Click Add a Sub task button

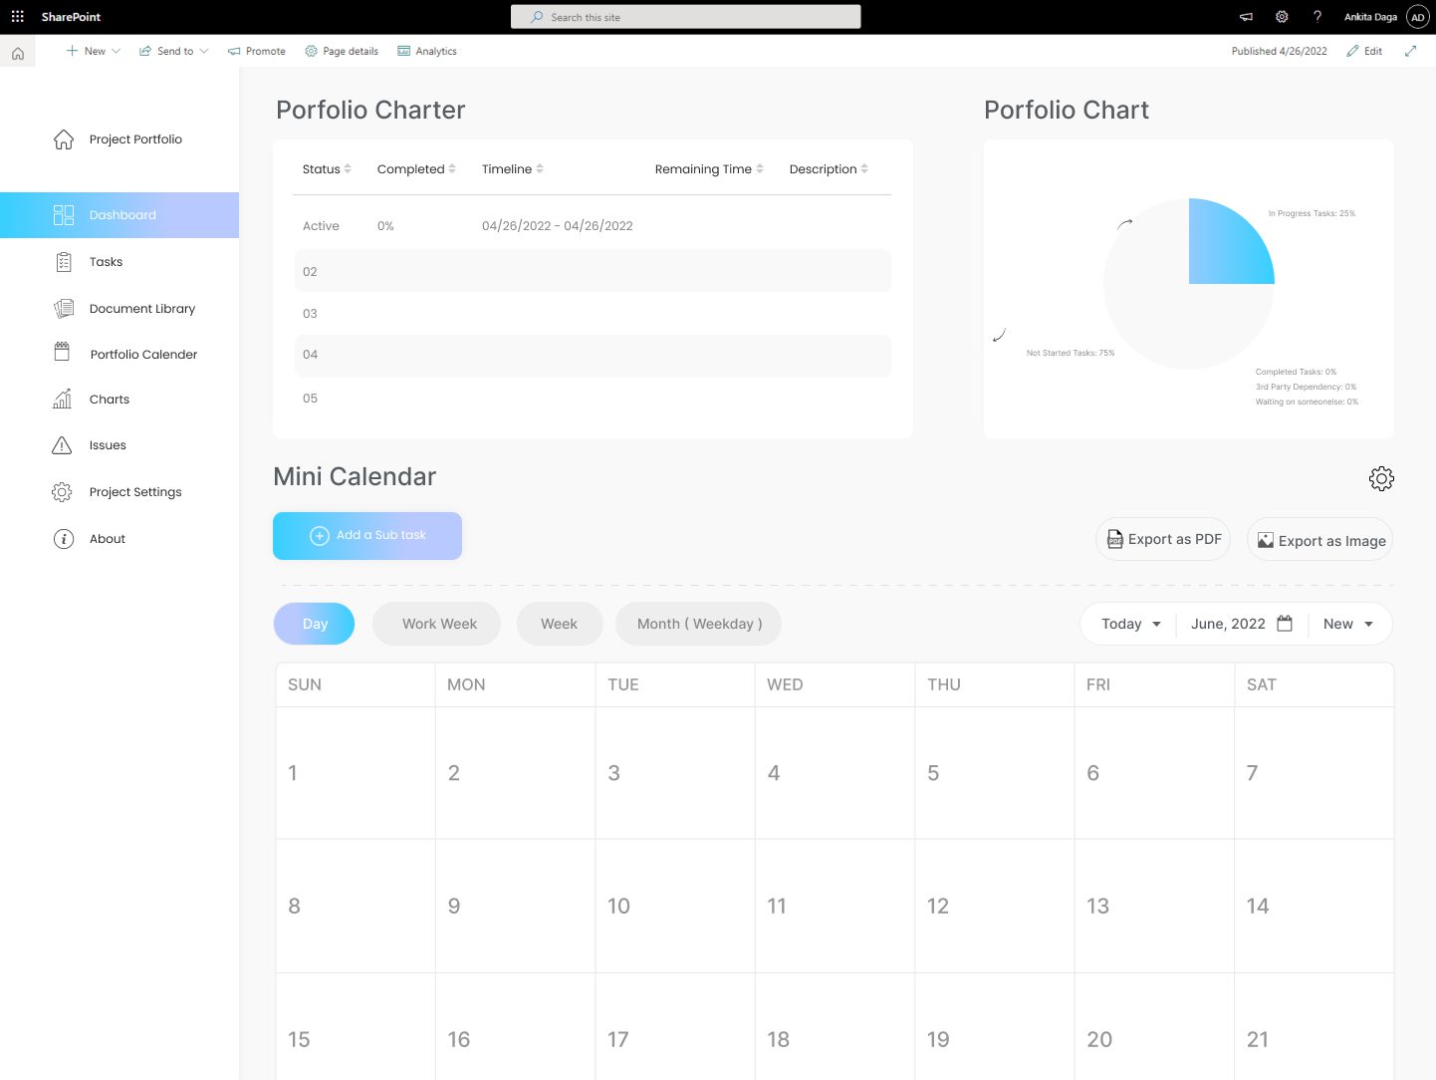click(367, 536)
